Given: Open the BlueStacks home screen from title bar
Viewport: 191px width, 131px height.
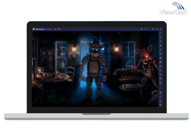Looking at the screenshot, I should click(56, 29).
